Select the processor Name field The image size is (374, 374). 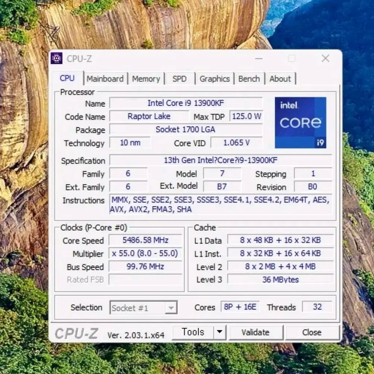pos(186,103)
